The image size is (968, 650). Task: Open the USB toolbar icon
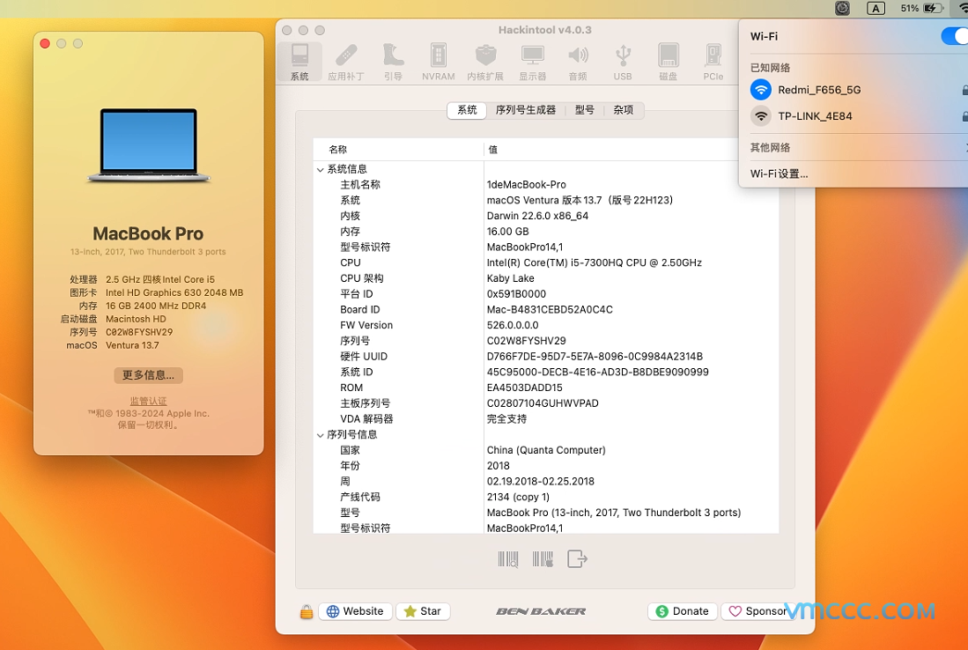click(x=623, y=62)
